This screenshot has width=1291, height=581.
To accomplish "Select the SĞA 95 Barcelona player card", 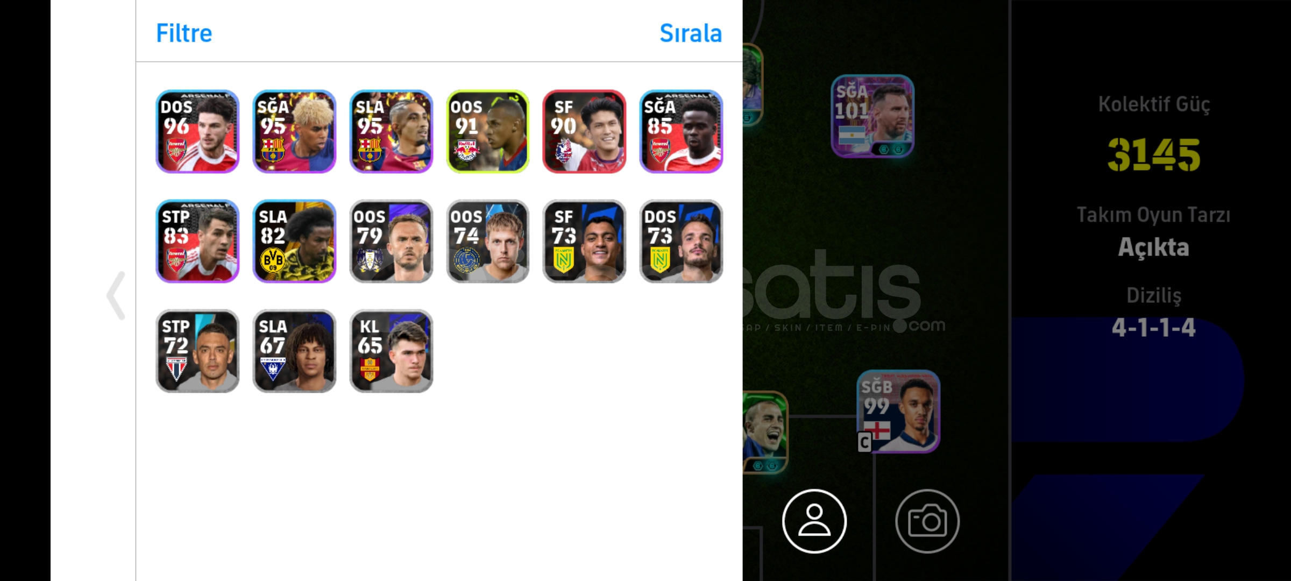I will coord(294,131).
